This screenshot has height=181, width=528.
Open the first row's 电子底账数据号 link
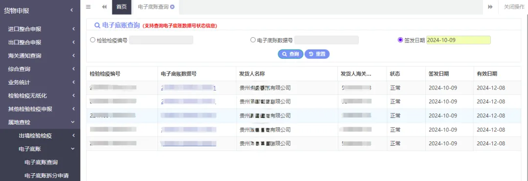click(189, 88)
